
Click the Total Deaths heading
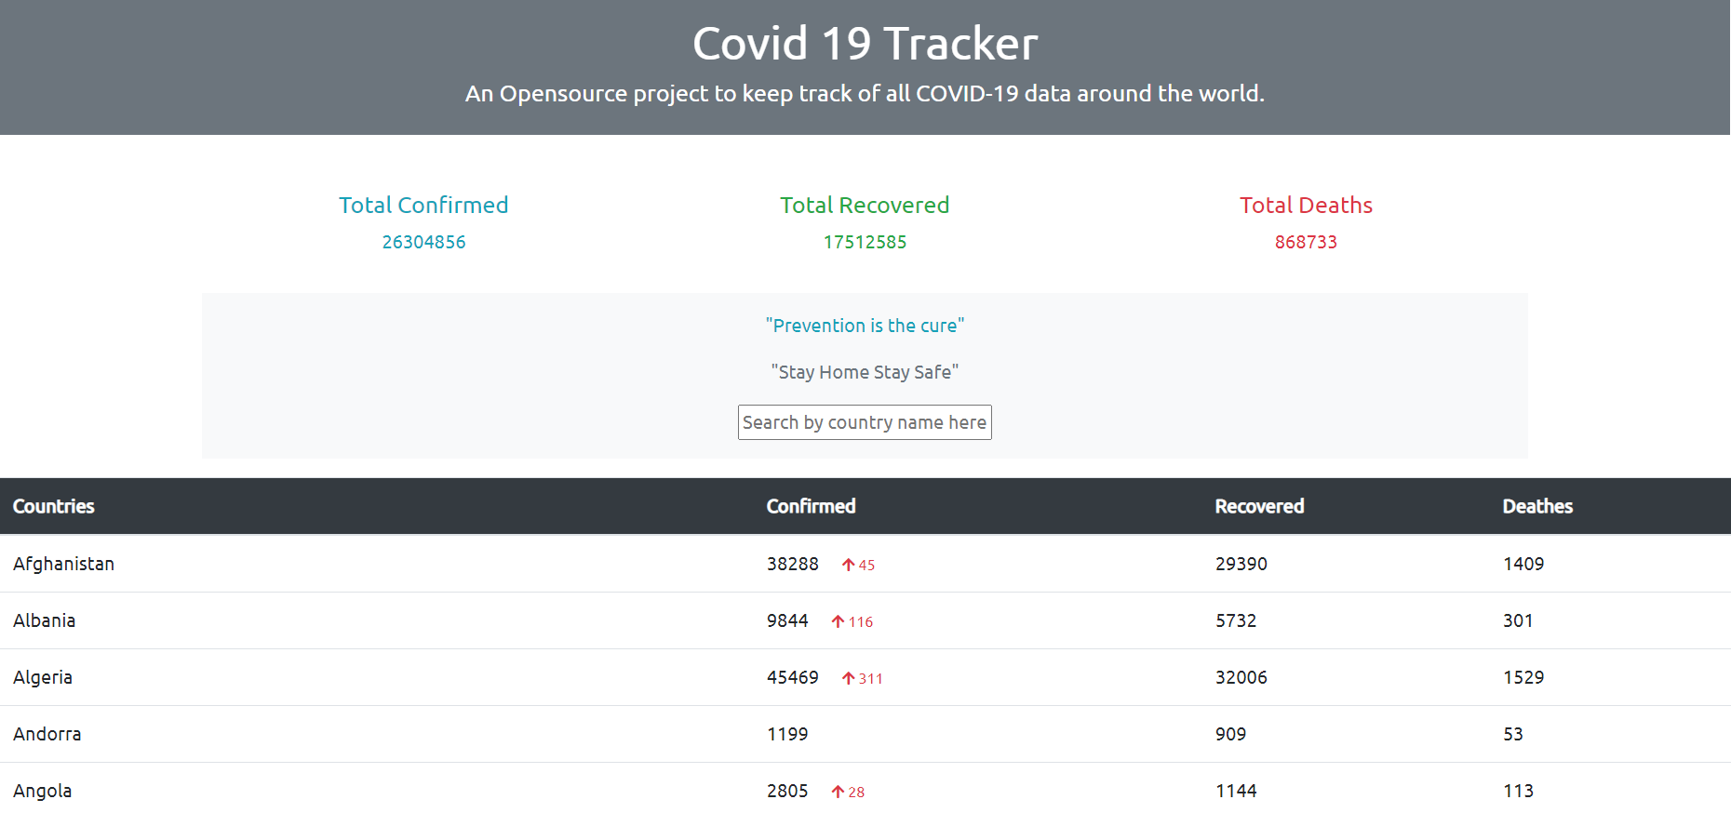tap(1306, 205)
